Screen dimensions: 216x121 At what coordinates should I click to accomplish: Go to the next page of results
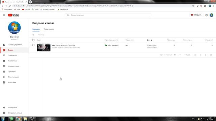[206, 55]
